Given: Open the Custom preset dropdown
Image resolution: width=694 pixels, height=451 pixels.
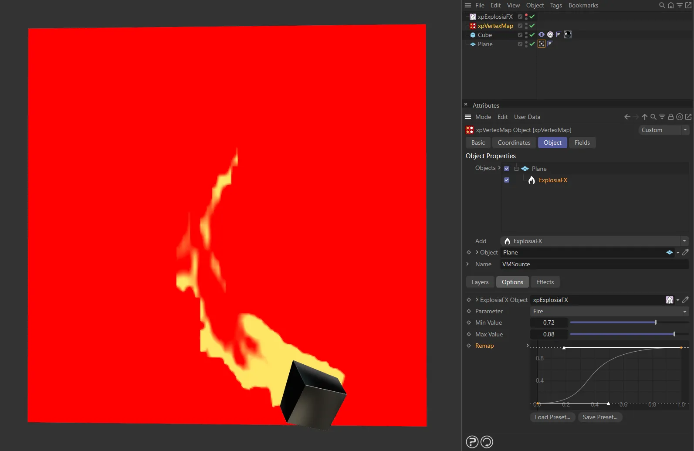Looking at the screenshot, I should (664, 130).
